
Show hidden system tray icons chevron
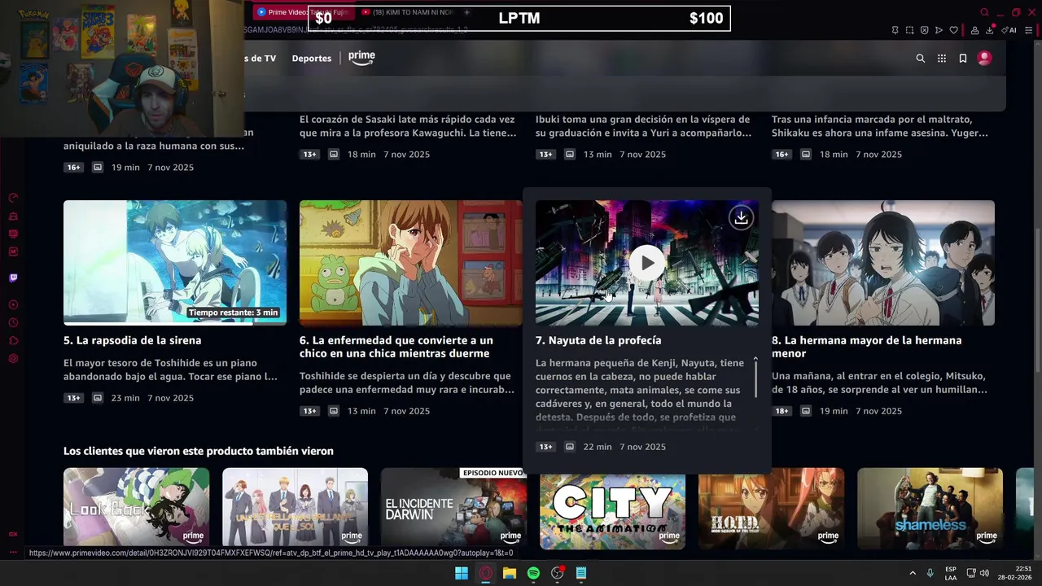tap(913, 573)
